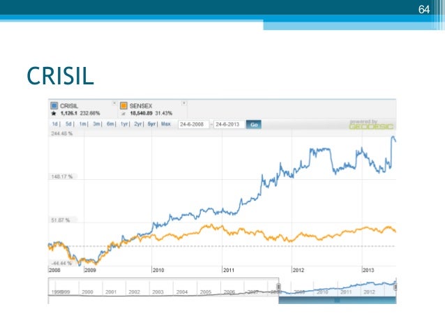Viewport: 445px width, 334px height.
Task: Click the end date field 24-6-2013
Action: [x=229, y=124]
